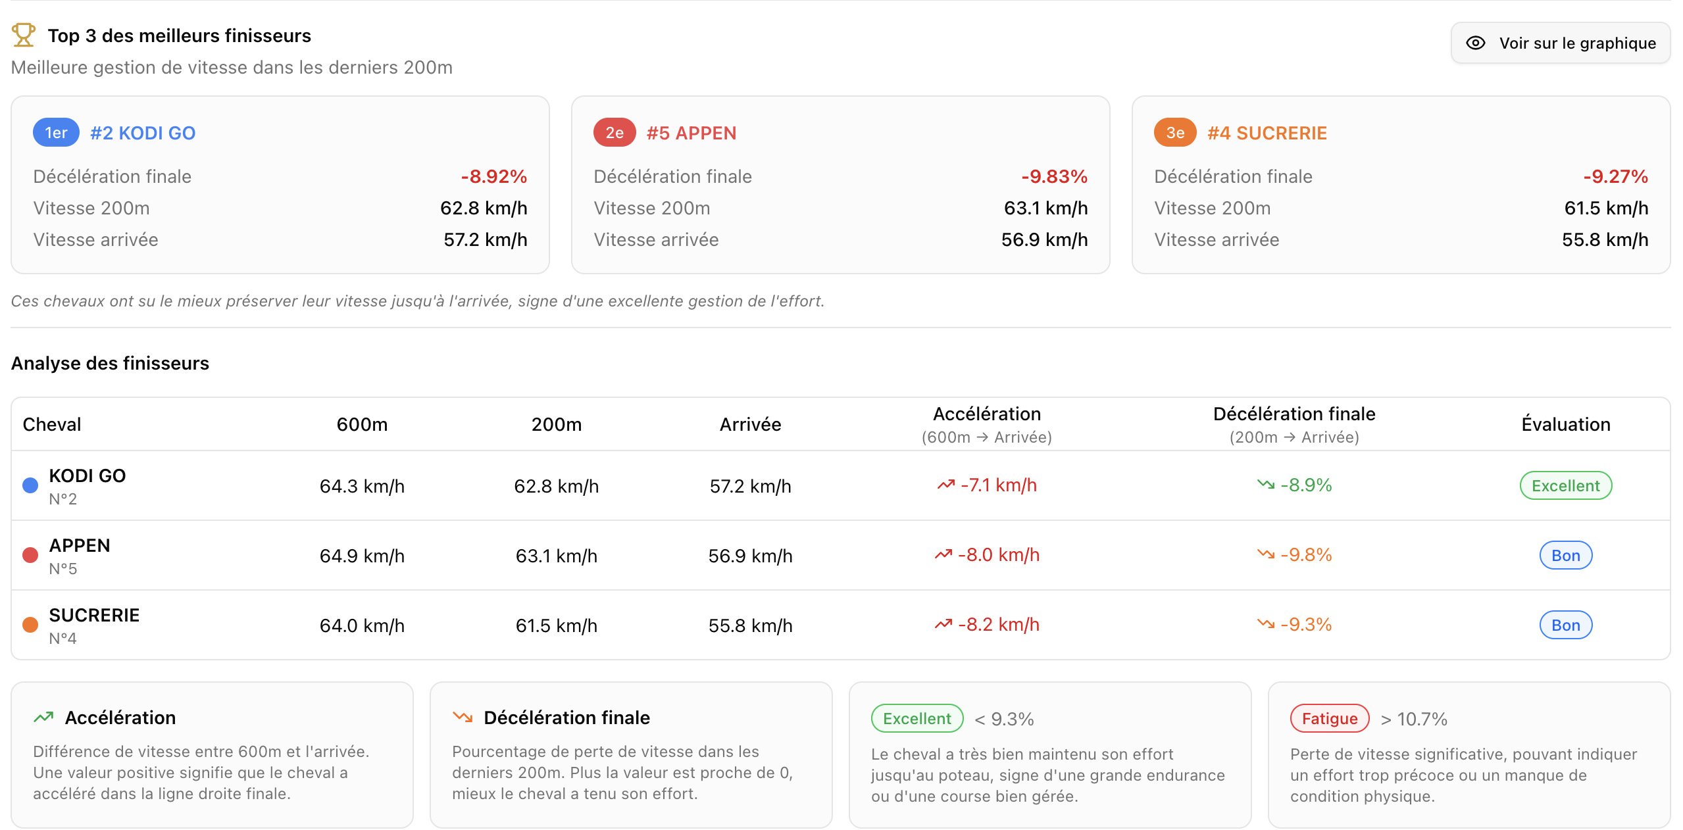Image resolution: width=1683 pixels, height=830 pixels.
Task: Open the #5 APPEN card title
Action: 691,133
